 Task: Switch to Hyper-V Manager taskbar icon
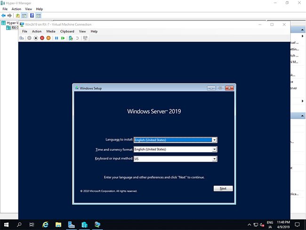click(84, 225)
